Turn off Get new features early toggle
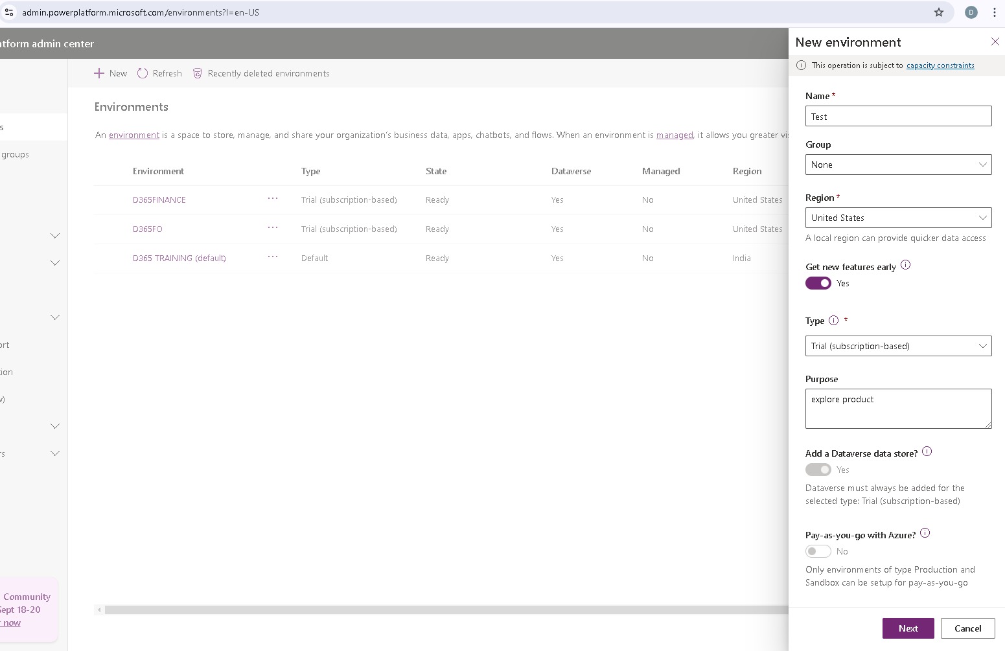 [x=818, y=283]
